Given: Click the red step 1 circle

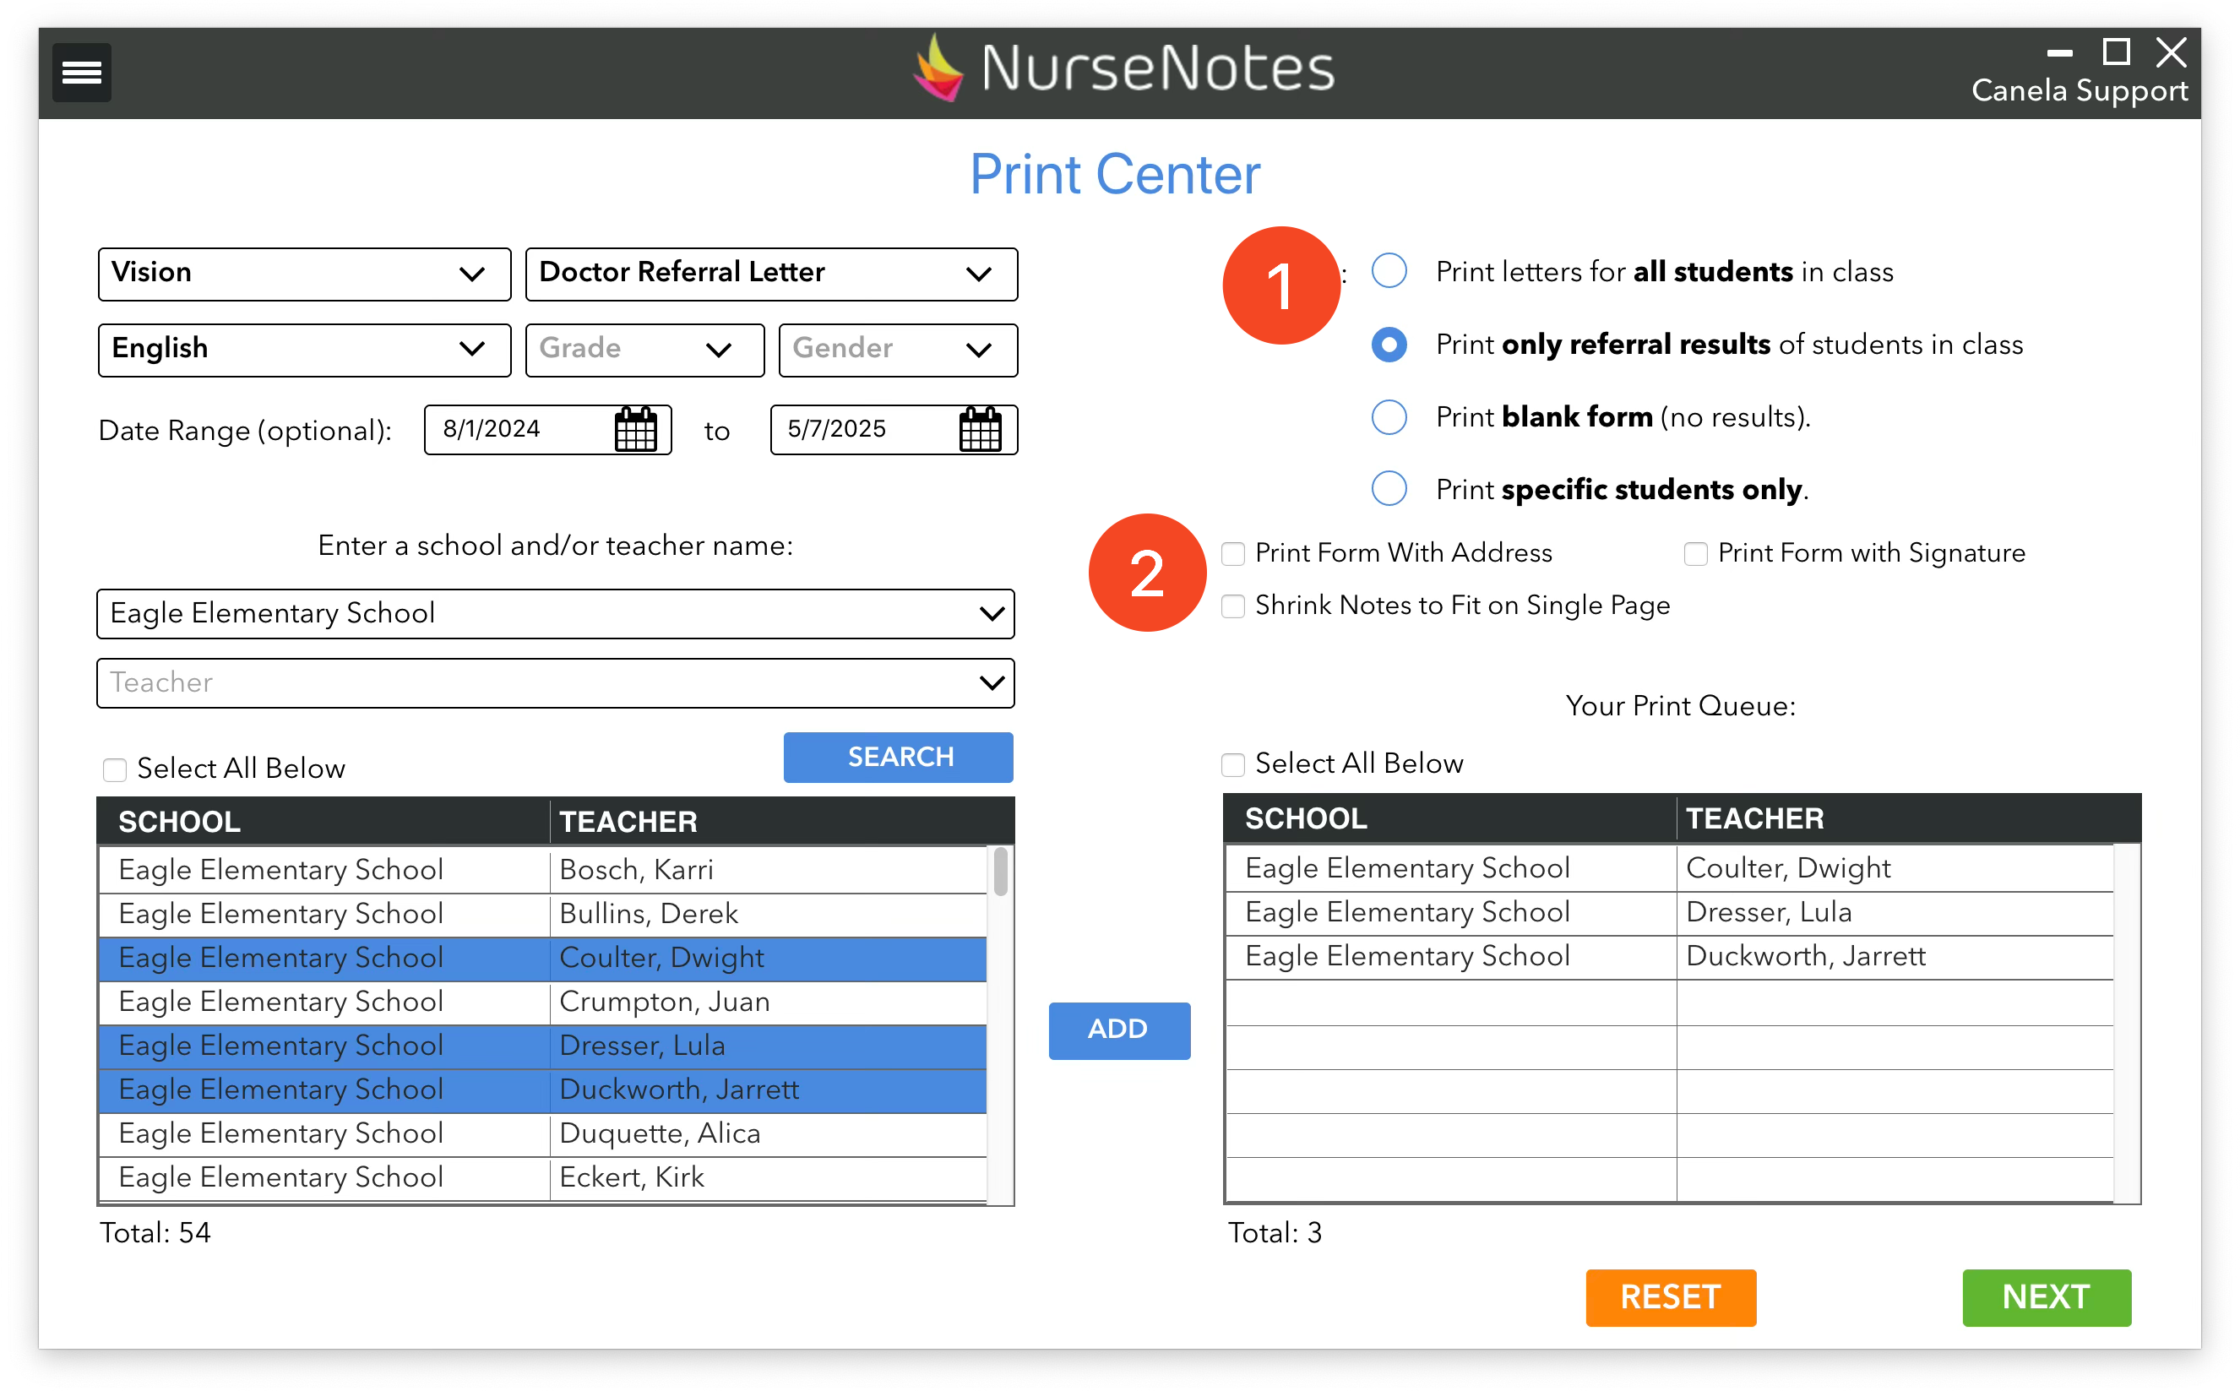Looking at the screenshot, I should [1280, 285].
